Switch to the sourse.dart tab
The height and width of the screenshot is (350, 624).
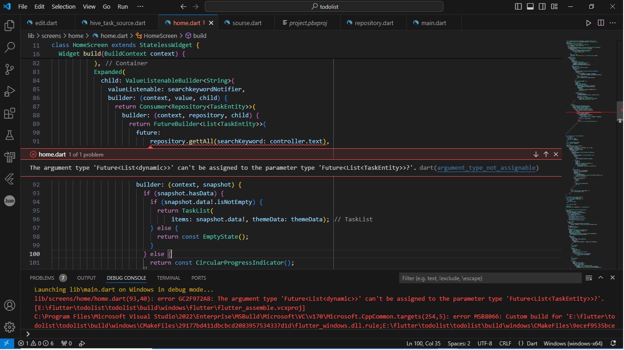[x=247, y=23]
